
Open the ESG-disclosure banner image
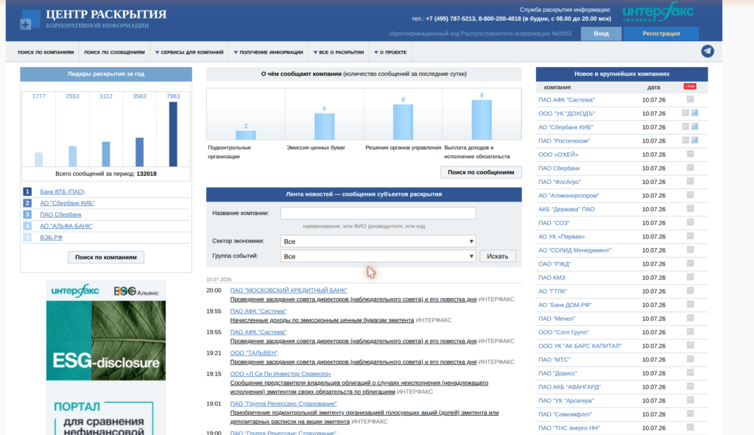106,340
